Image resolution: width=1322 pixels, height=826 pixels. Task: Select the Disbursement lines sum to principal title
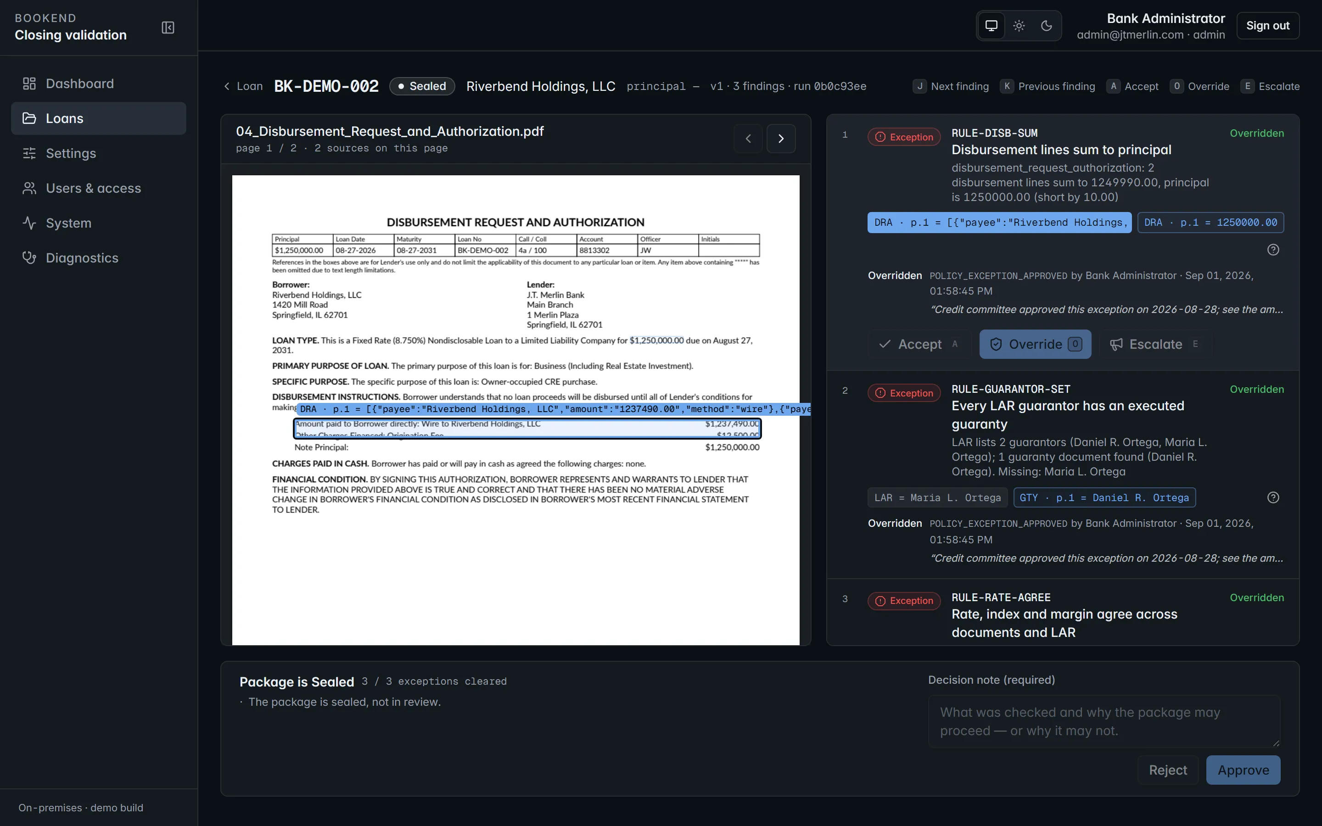(1061, 150)
